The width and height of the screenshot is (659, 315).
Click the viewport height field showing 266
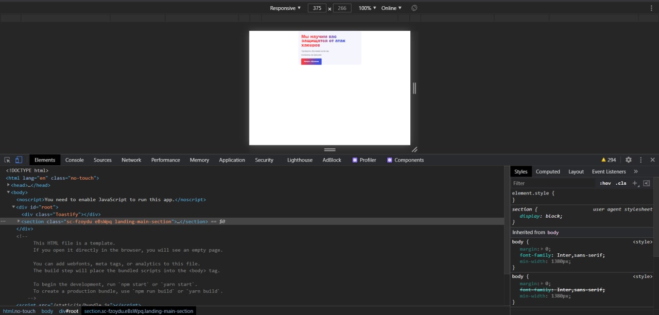pos(342,8)
